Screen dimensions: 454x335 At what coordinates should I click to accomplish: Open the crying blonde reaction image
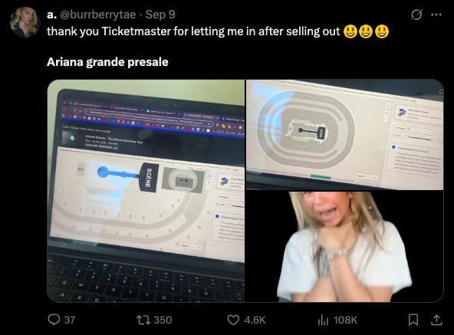click(x=344, y=246)
